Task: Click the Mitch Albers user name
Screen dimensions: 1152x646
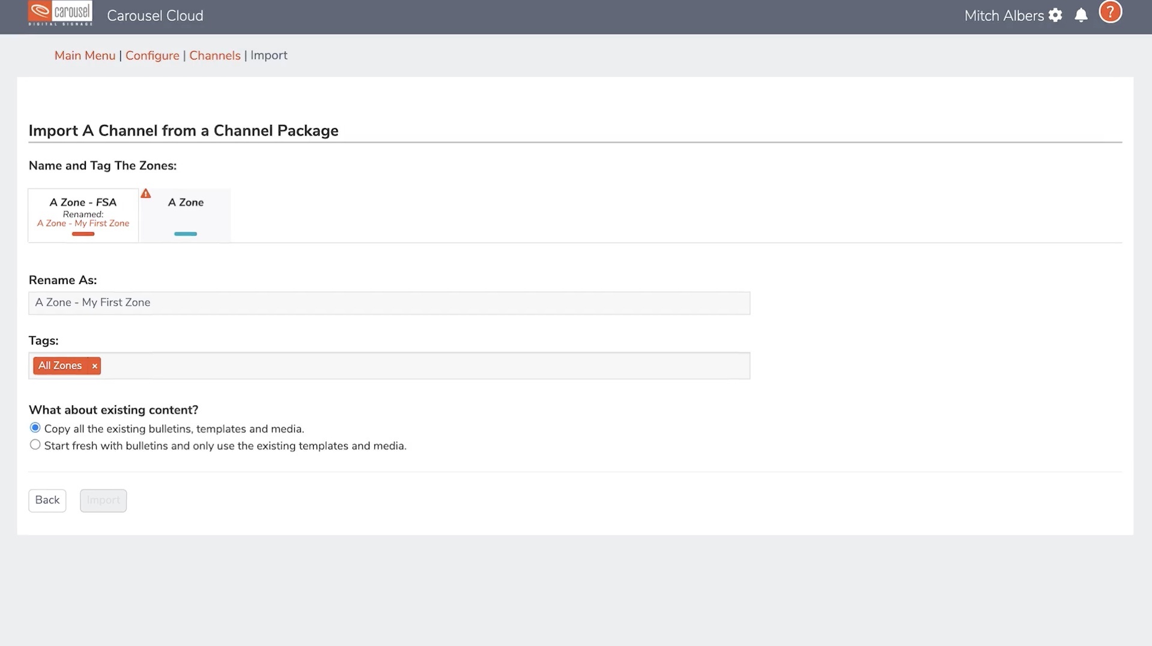Action: click(1004, 16)
